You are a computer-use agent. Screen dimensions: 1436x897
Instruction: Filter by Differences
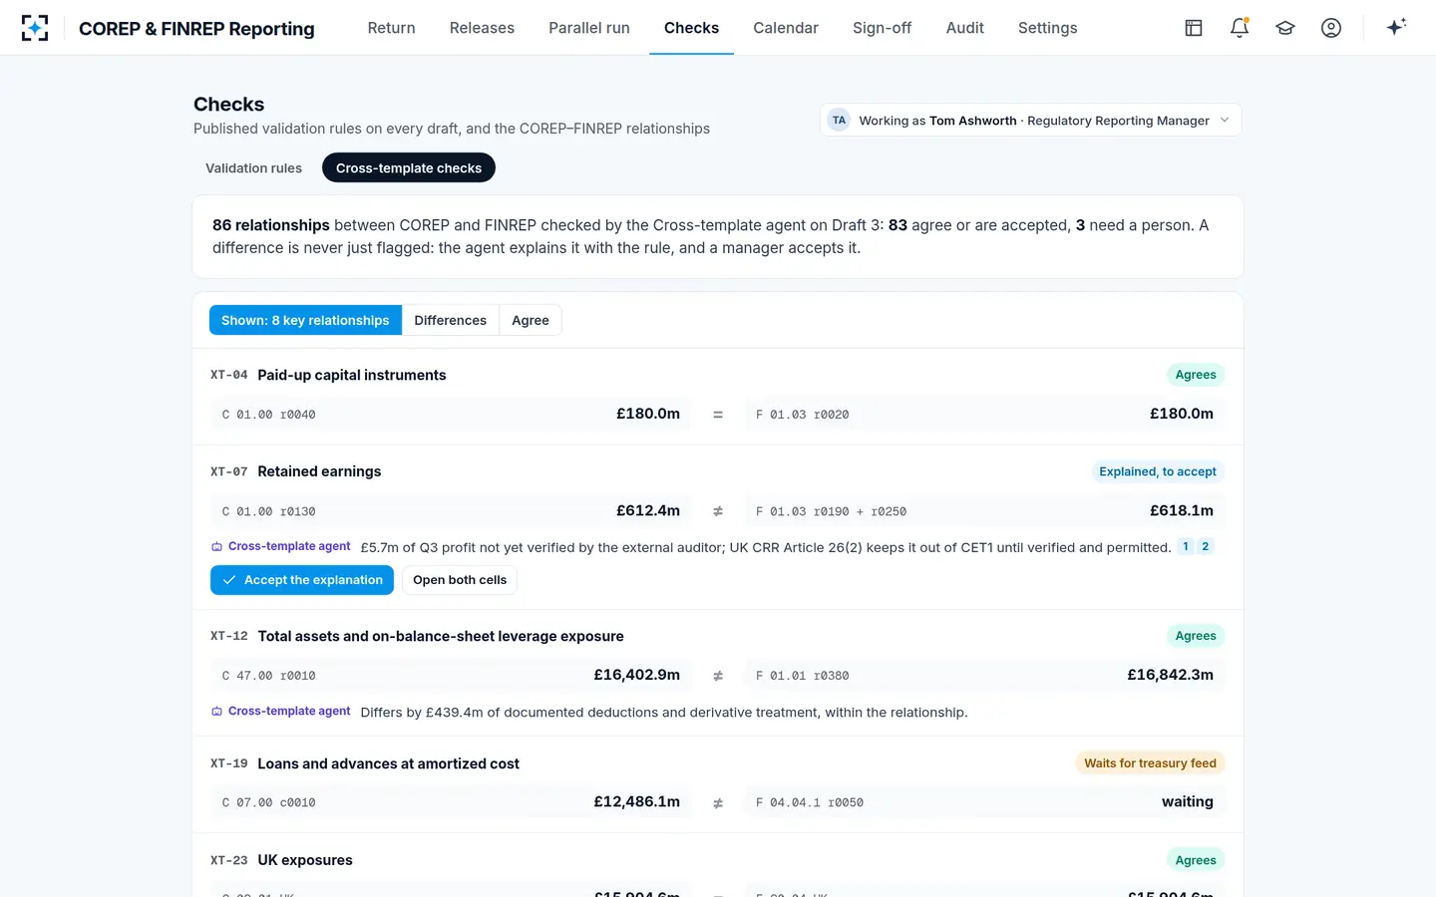point(450,320)
